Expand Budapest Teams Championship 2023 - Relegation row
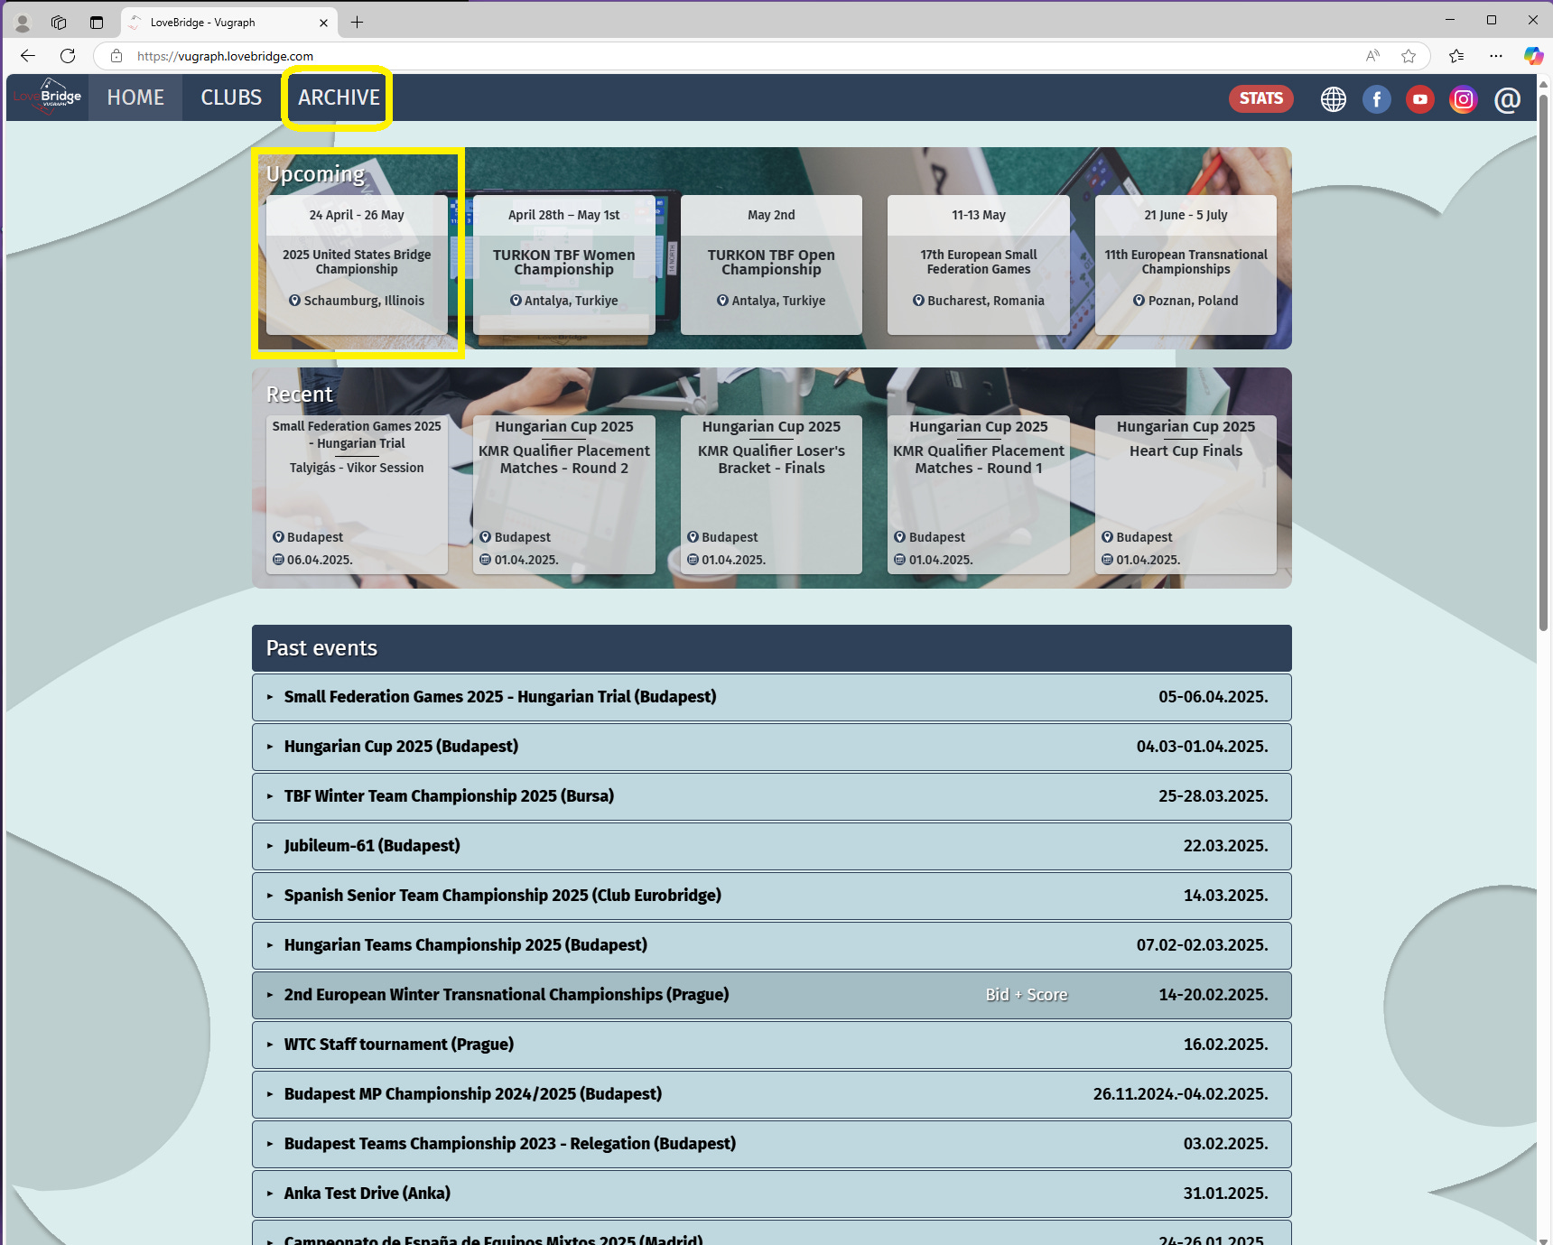 pos(772,1144)
